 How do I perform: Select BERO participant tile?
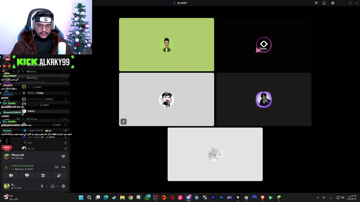[x=264, y=45]
